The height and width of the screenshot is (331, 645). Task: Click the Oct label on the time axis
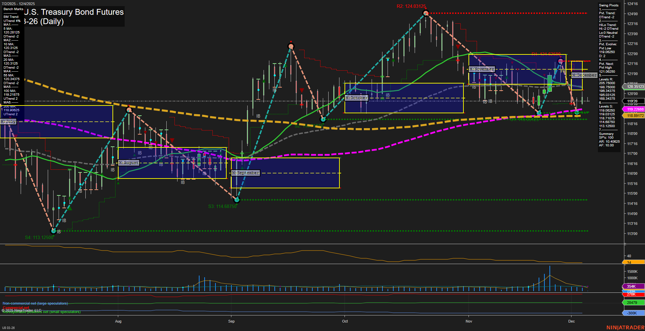tap(345, 321)
